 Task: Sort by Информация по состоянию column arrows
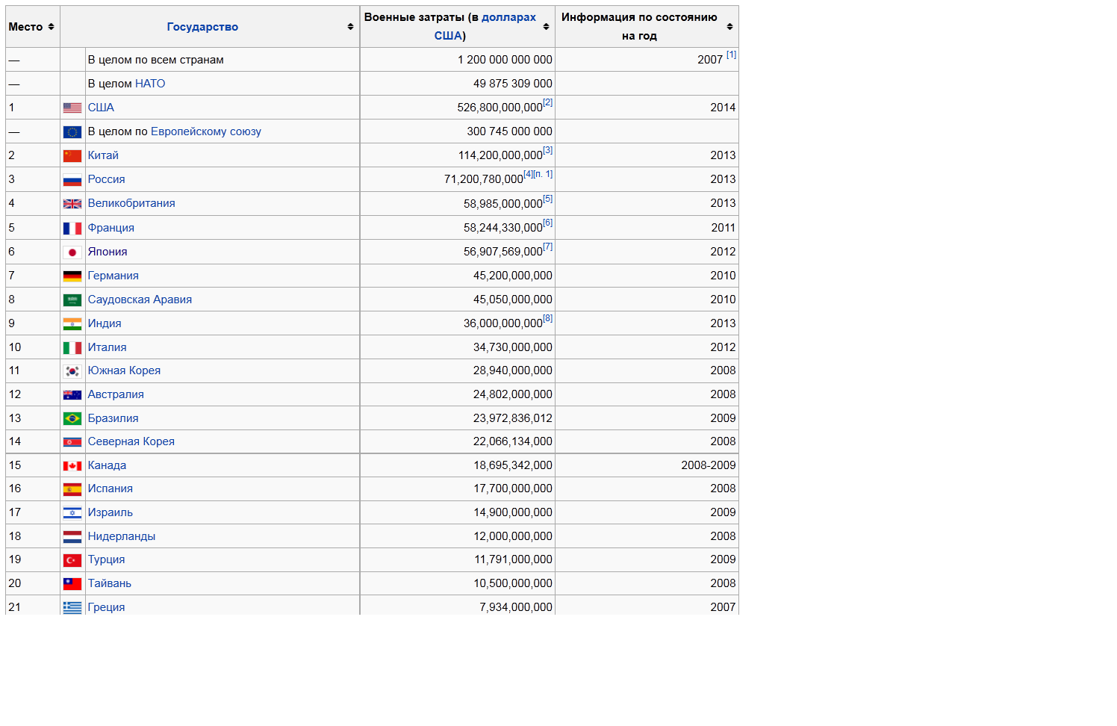(x=729, y=27)
